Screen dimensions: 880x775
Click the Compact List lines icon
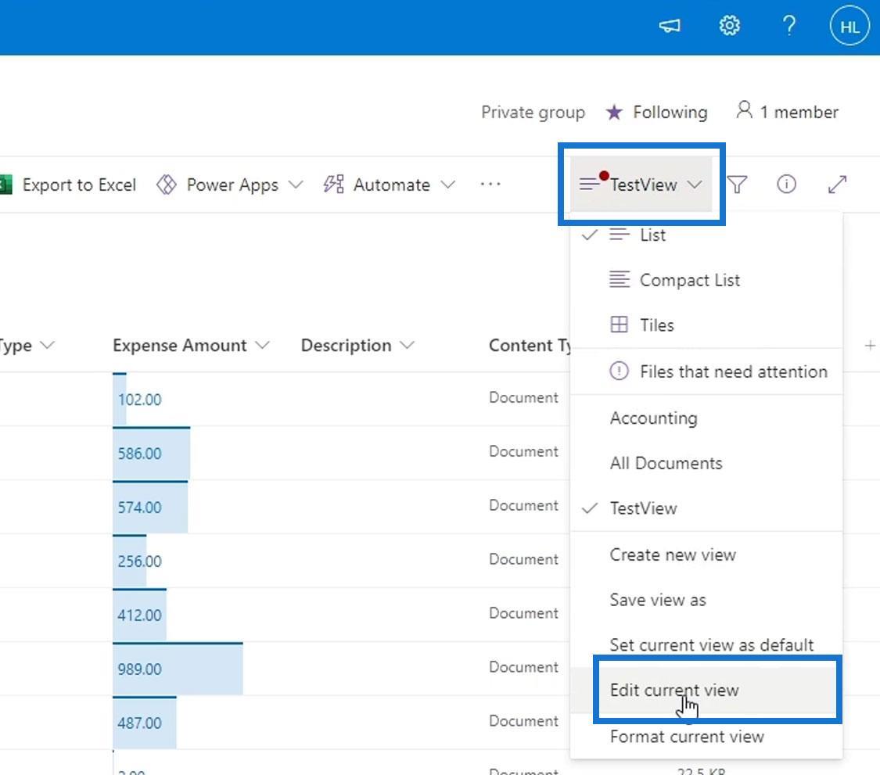620,279
